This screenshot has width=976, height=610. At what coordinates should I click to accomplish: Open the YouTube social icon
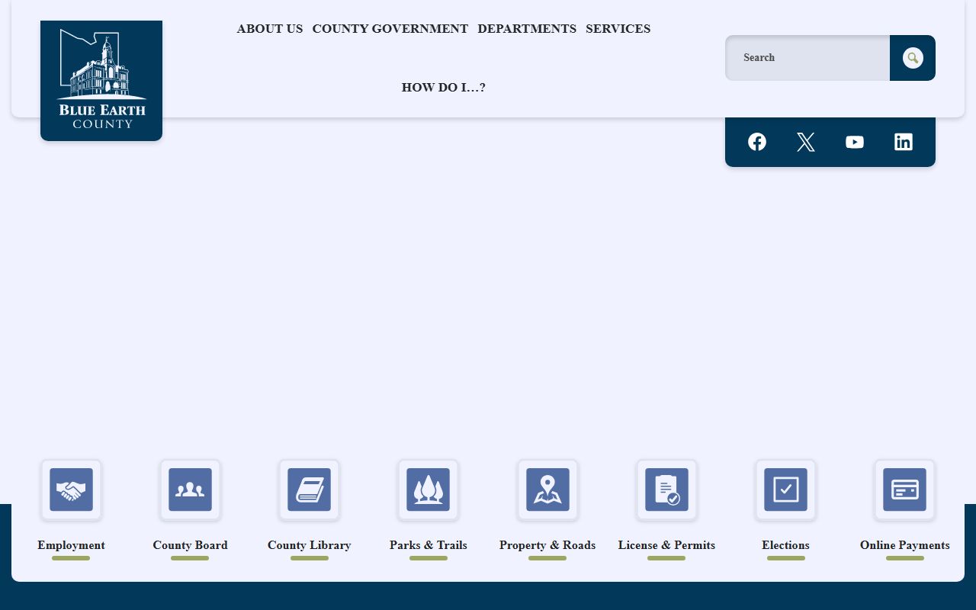pyautogui.click(x=855, y=142)
